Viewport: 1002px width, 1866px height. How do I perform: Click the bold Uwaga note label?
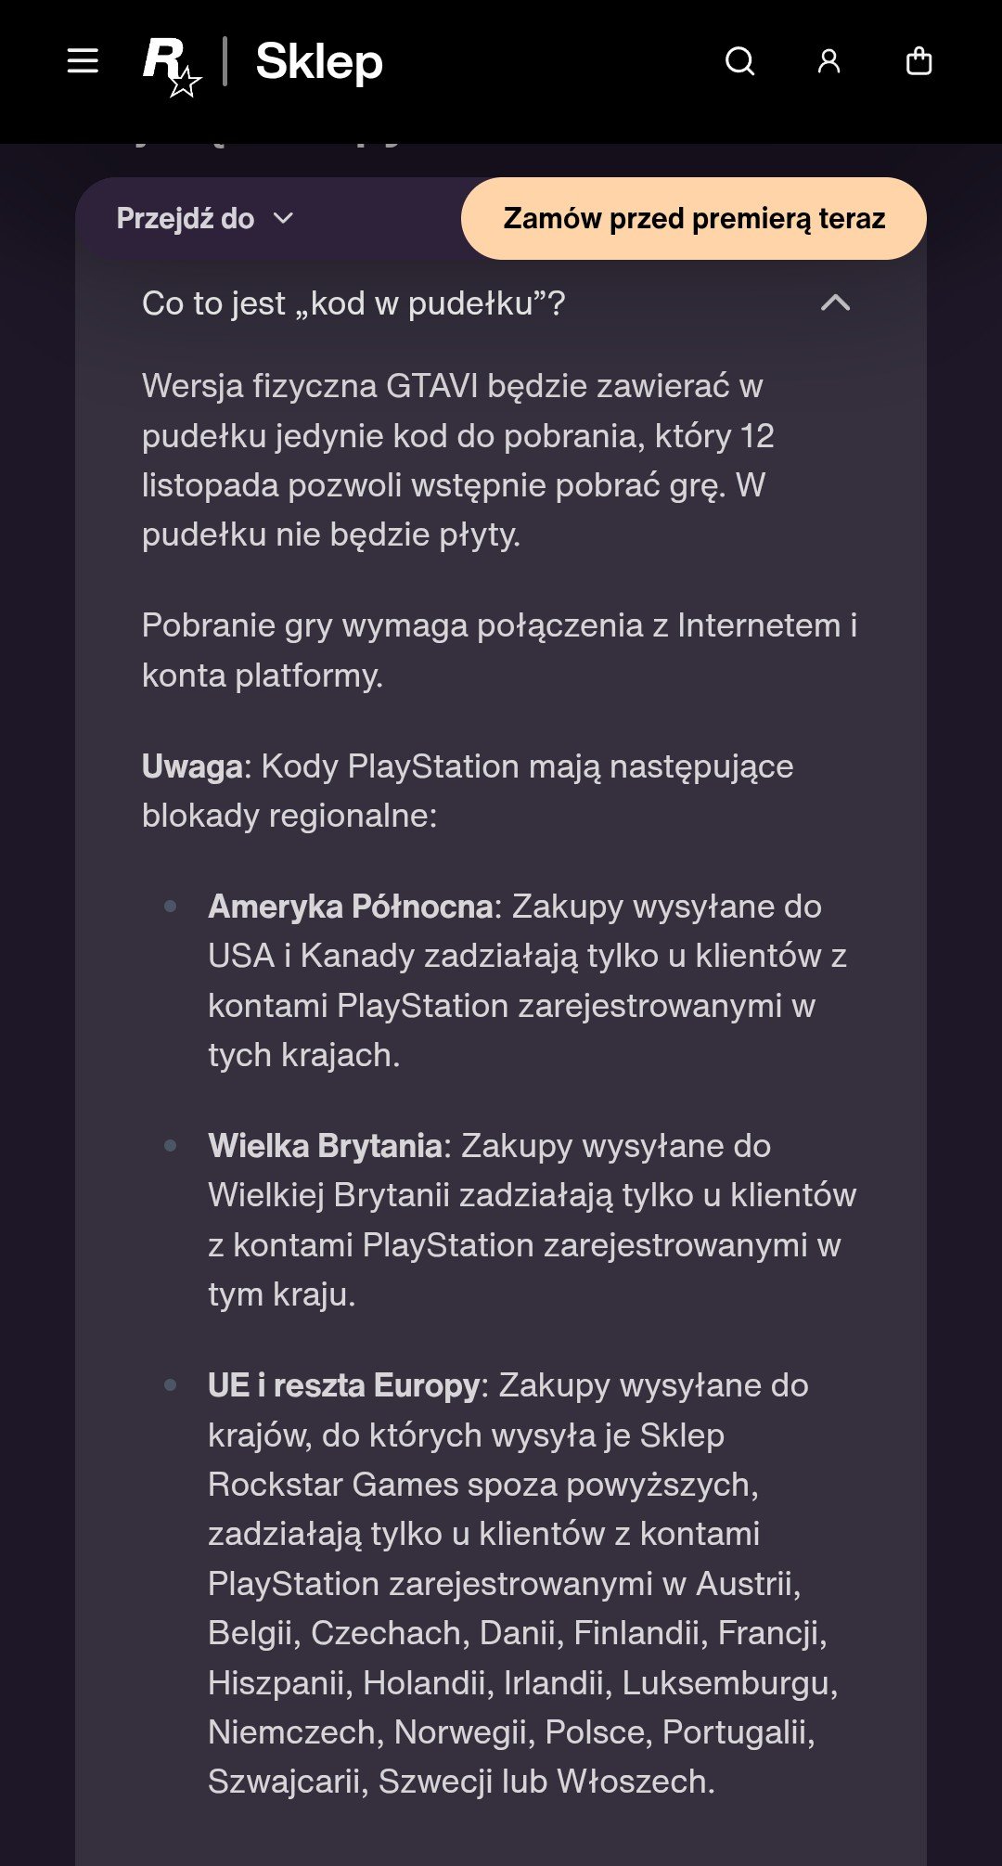pos(192,766)
